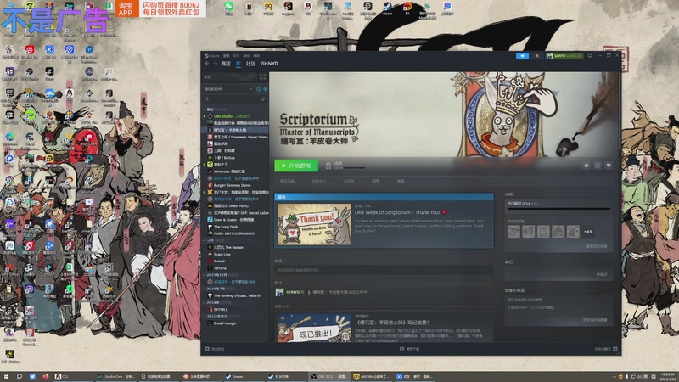
Task: Click the library grid view icon
Action: [262, 77]
